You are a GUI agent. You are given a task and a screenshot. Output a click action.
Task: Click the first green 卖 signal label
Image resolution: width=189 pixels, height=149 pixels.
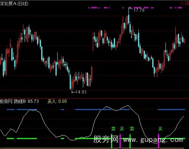113,129
